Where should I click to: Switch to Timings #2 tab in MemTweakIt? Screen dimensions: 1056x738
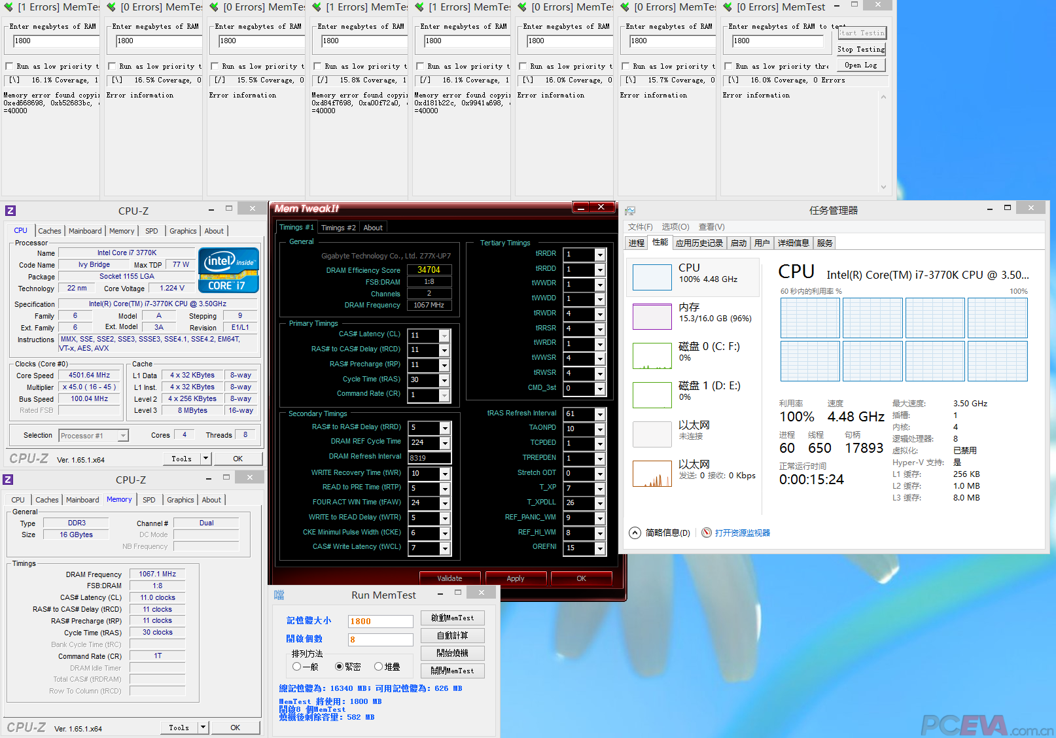click(338, 228)
